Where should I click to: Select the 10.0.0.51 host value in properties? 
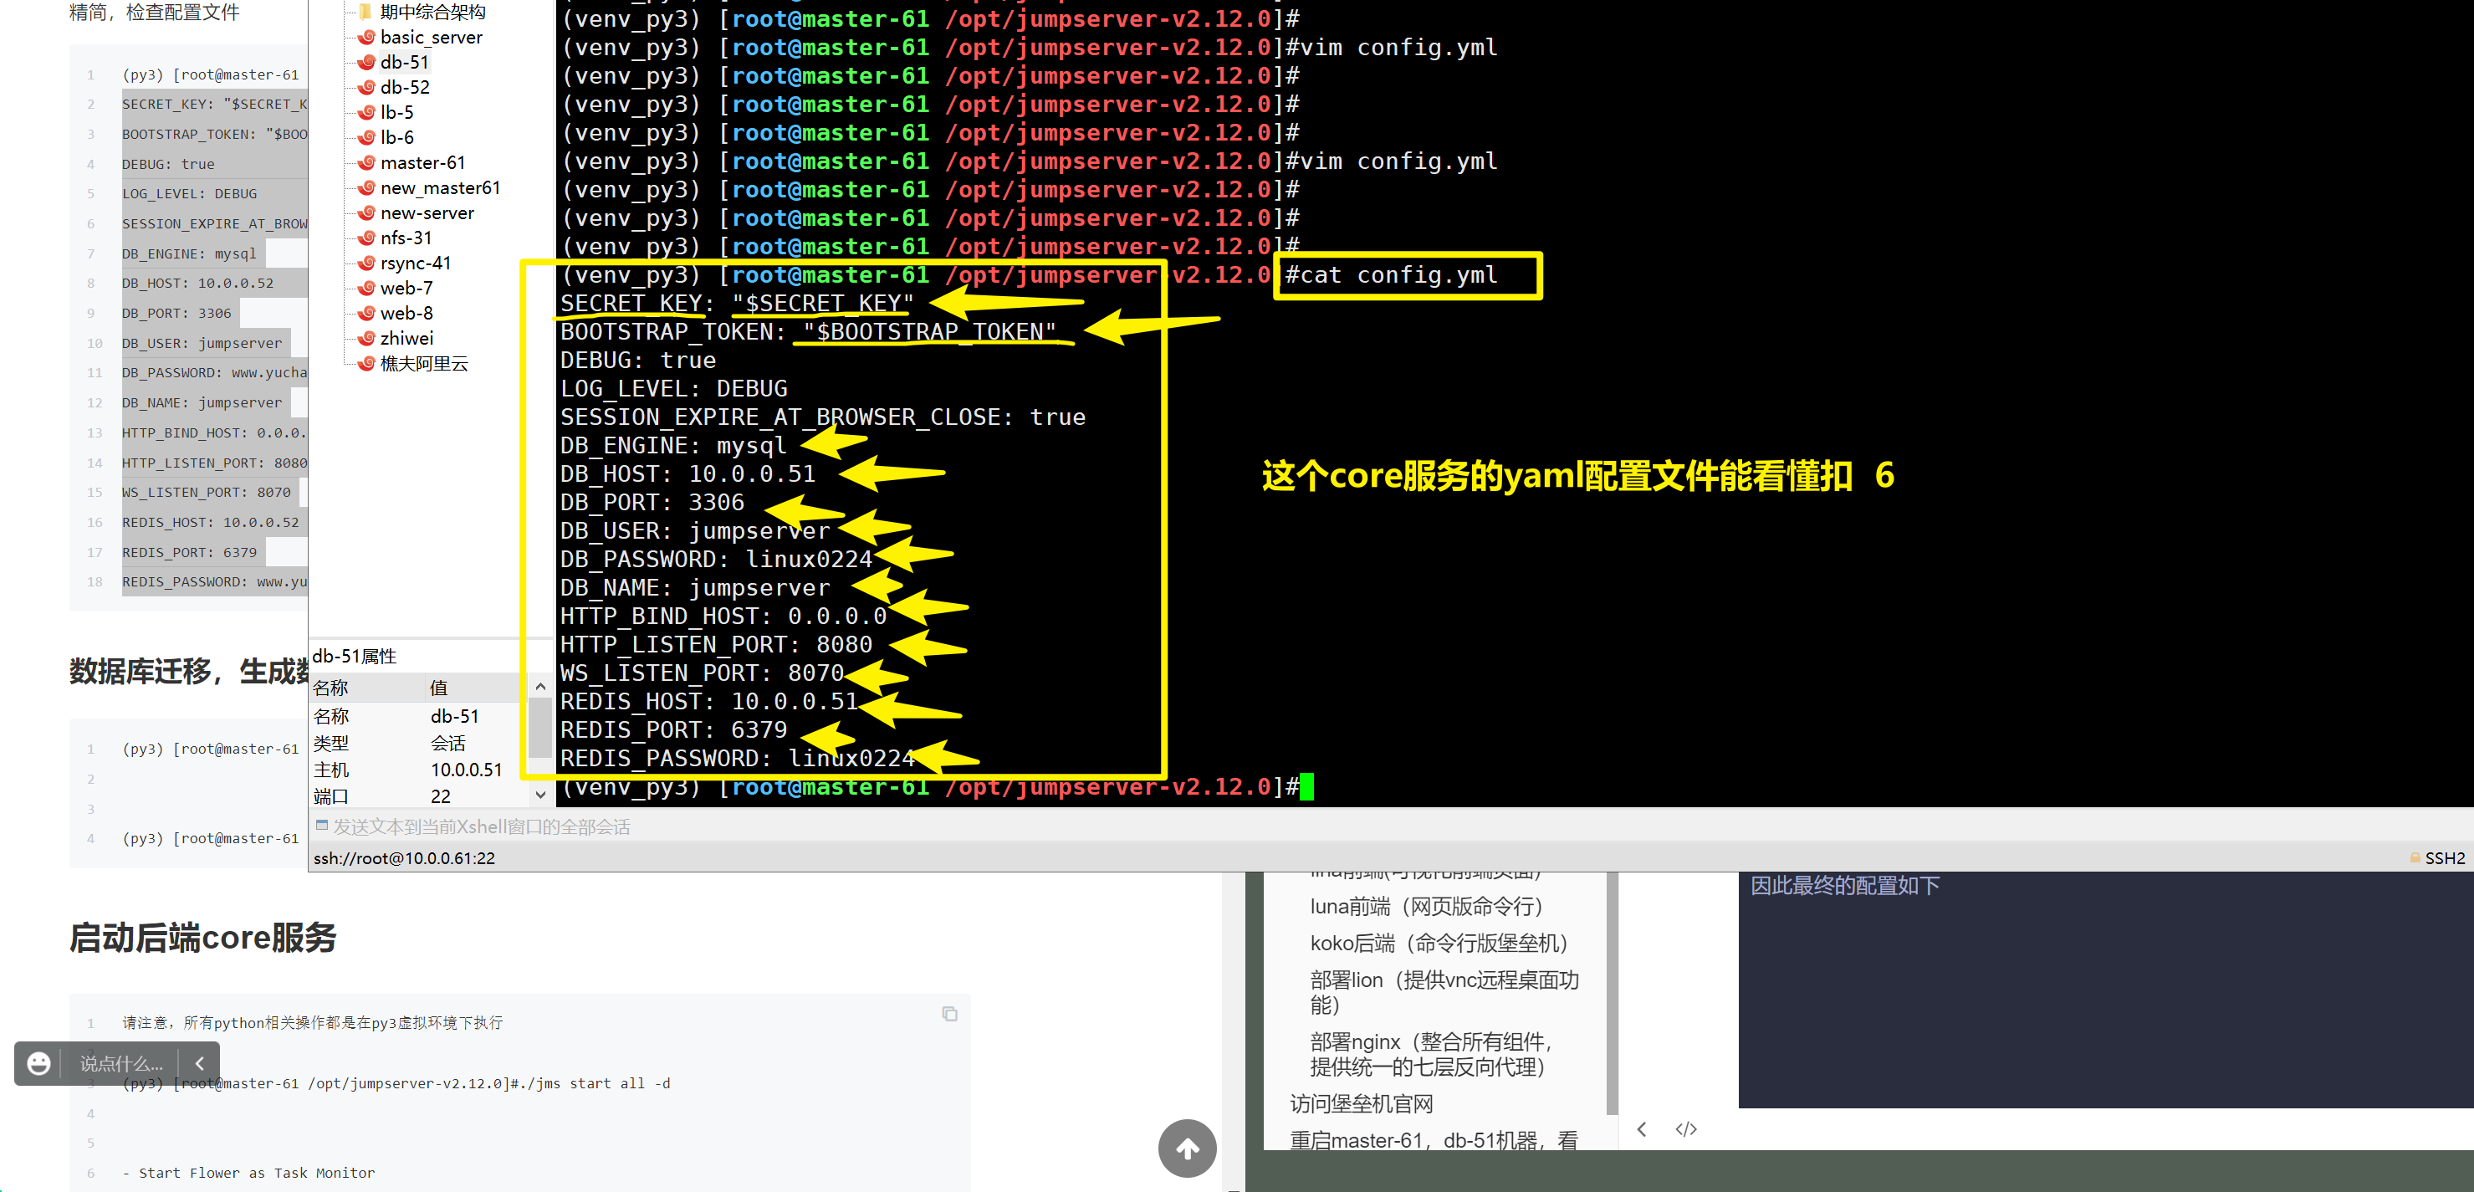[x=466, y=770]
